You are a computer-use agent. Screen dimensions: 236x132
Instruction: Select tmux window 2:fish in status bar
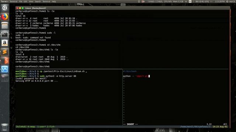[51, 126]
